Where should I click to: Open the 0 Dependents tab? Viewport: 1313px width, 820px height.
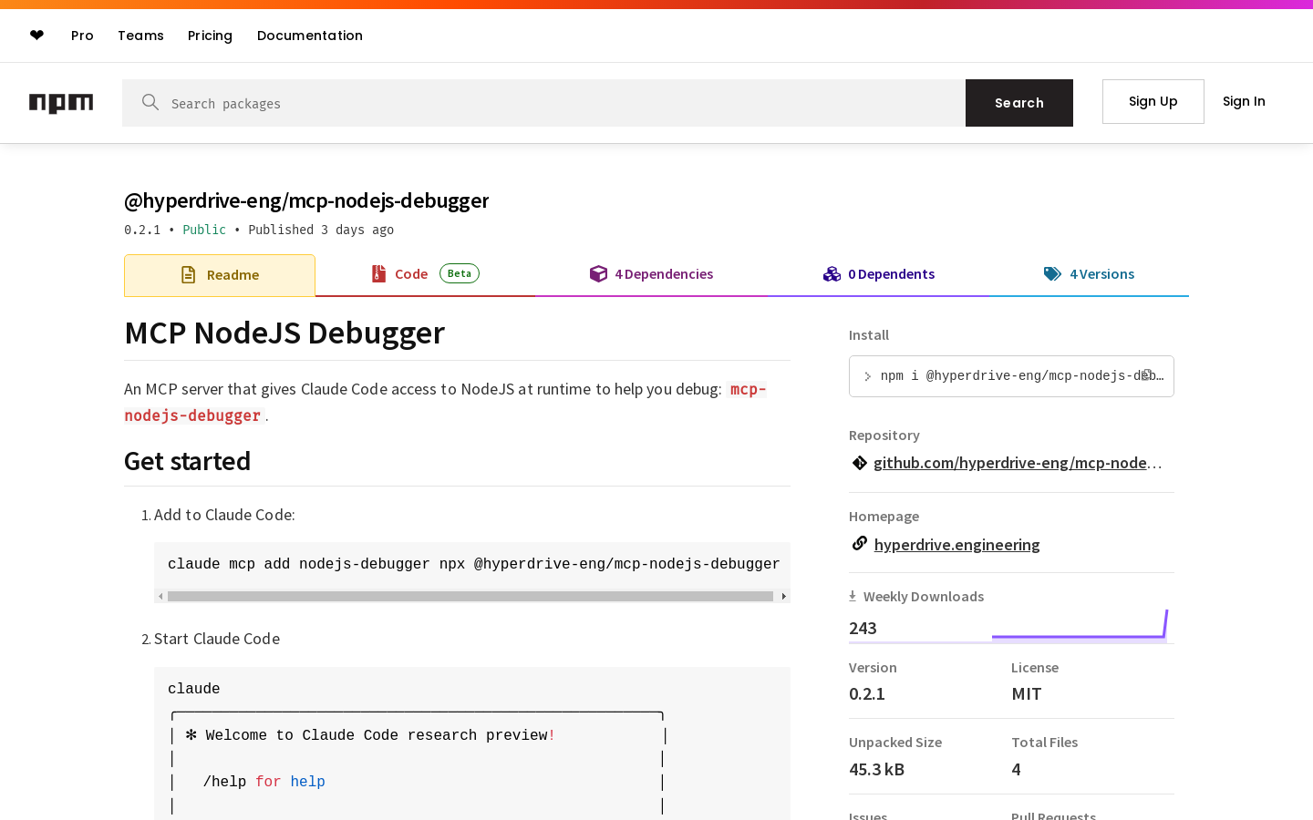(x=879, y=274)
